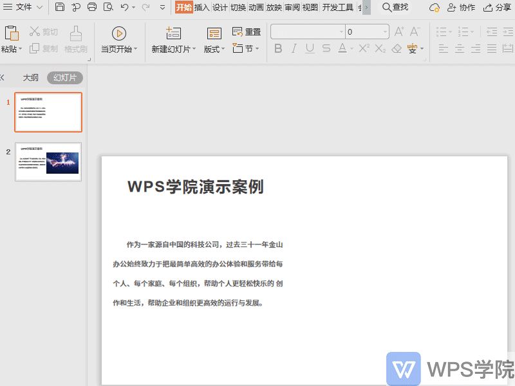This screenshot has width=515, height=386.
Task: Click the Reset (重置) button
Action: 247,32
